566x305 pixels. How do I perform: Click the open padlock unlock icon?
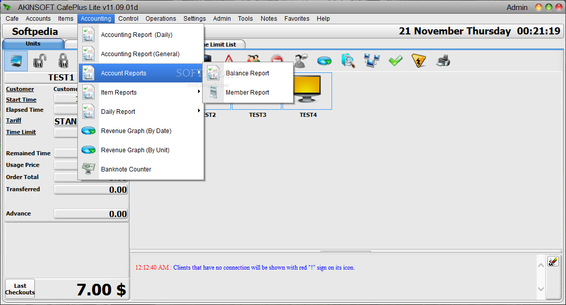(x=40, y=61)
